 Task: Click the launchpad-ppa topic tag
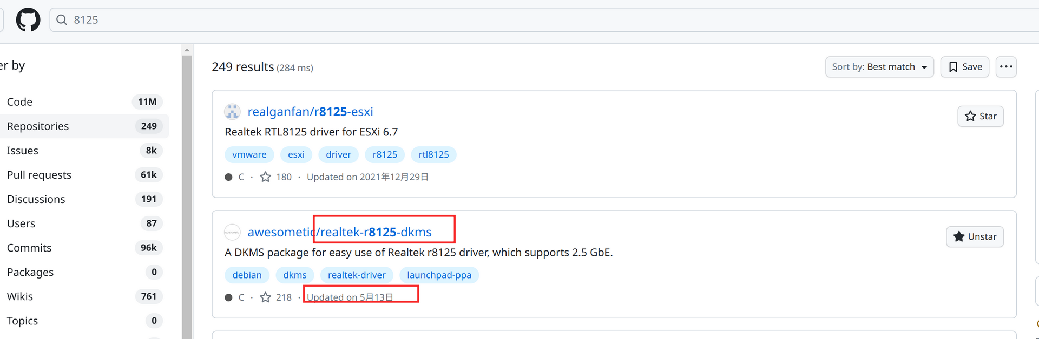[439, 275]
